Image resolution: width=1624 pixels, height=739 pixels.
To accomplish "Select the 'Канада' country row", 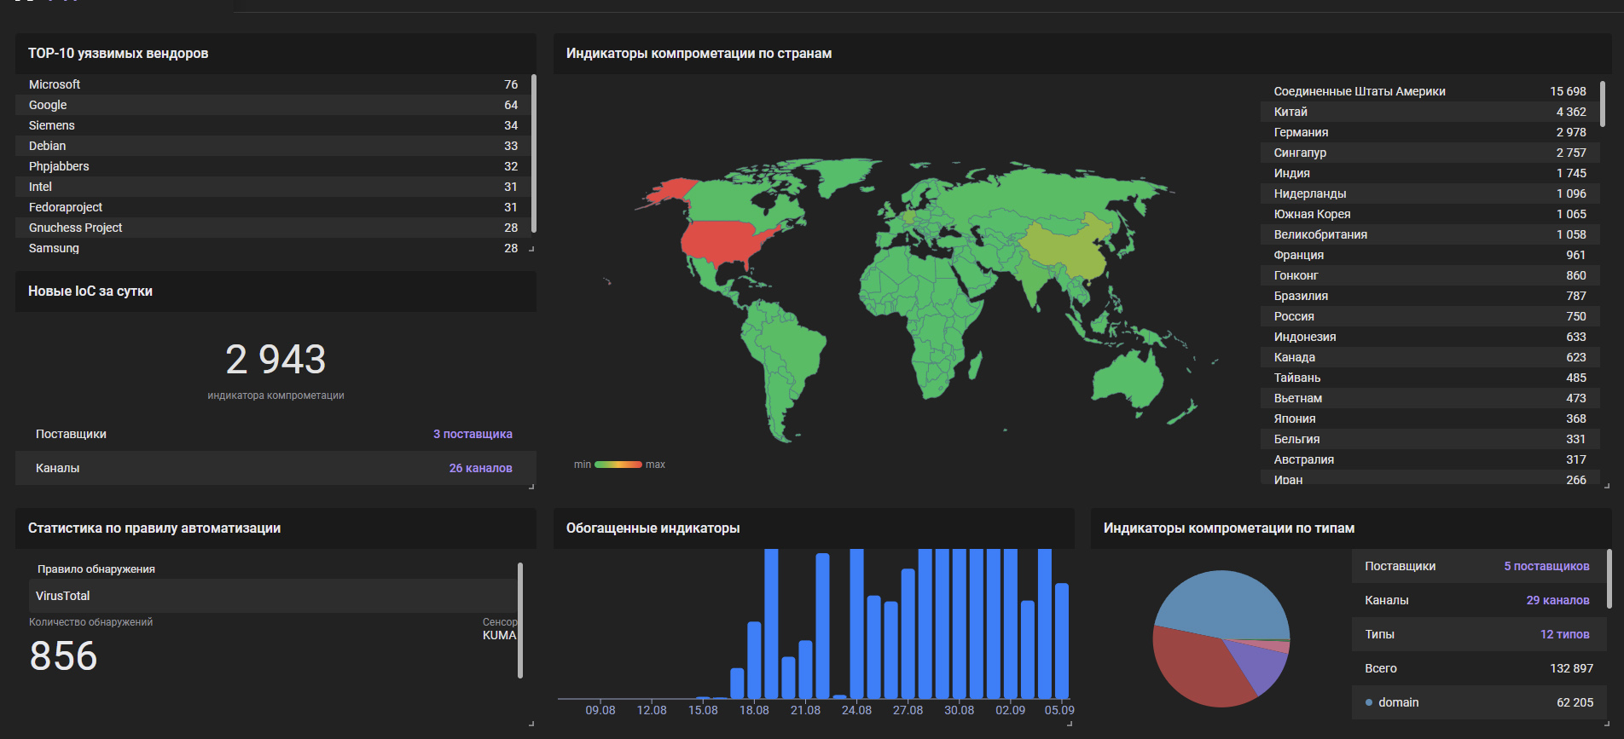I will coord(1430,357).
